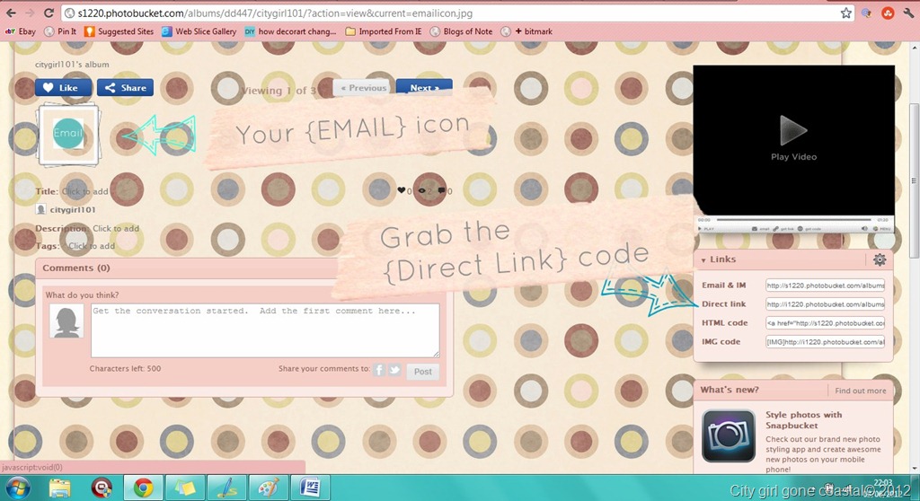Click the eye views count icon
Image resolution: width=920 pixels, height=501 pixels.
click(421, 190)
